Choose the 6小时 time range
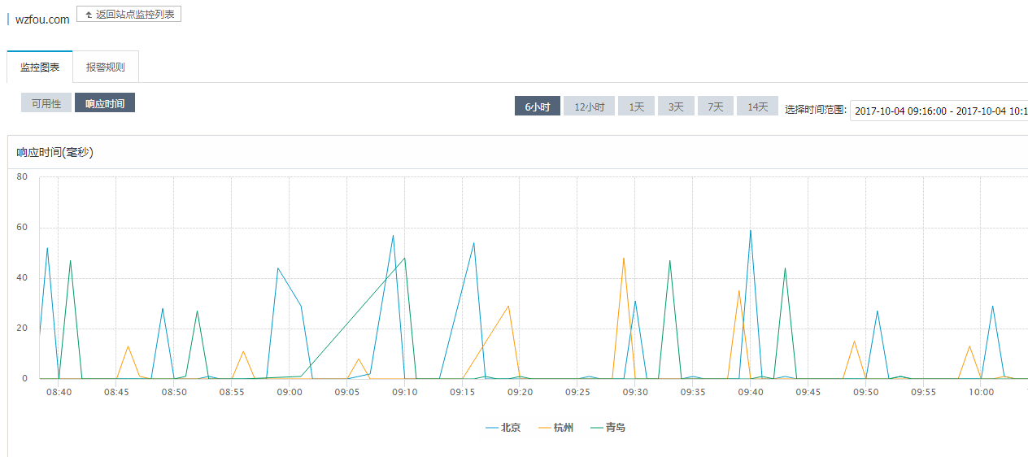Viewport: 1028px width, 457px height. coord(538,107)
